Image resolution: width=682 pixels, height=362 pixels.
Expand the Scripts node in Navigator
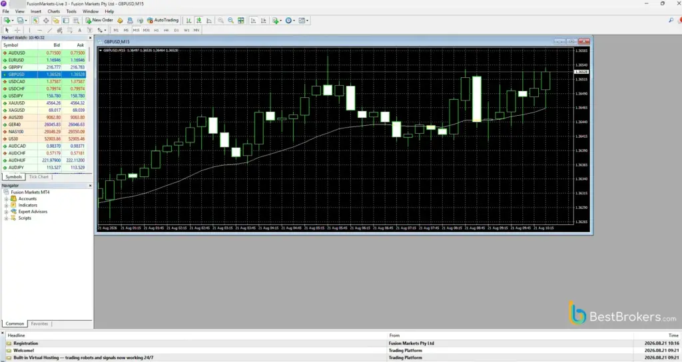[6, 218]
